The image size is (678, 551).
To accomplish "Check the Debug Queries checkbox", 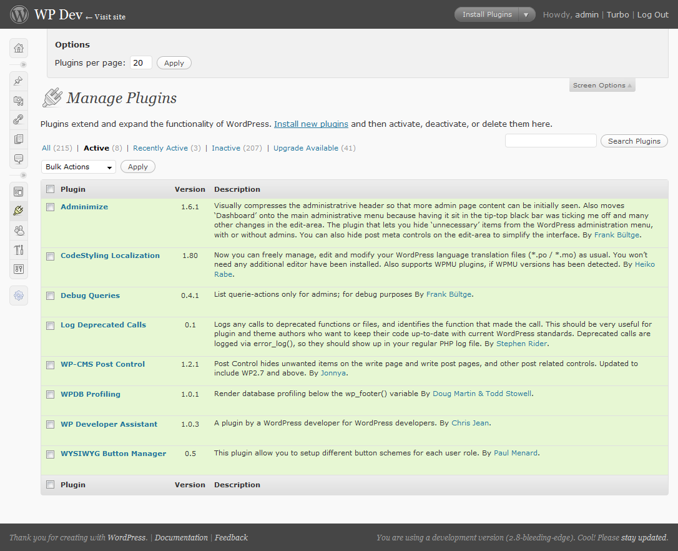I will pos(51,295).
